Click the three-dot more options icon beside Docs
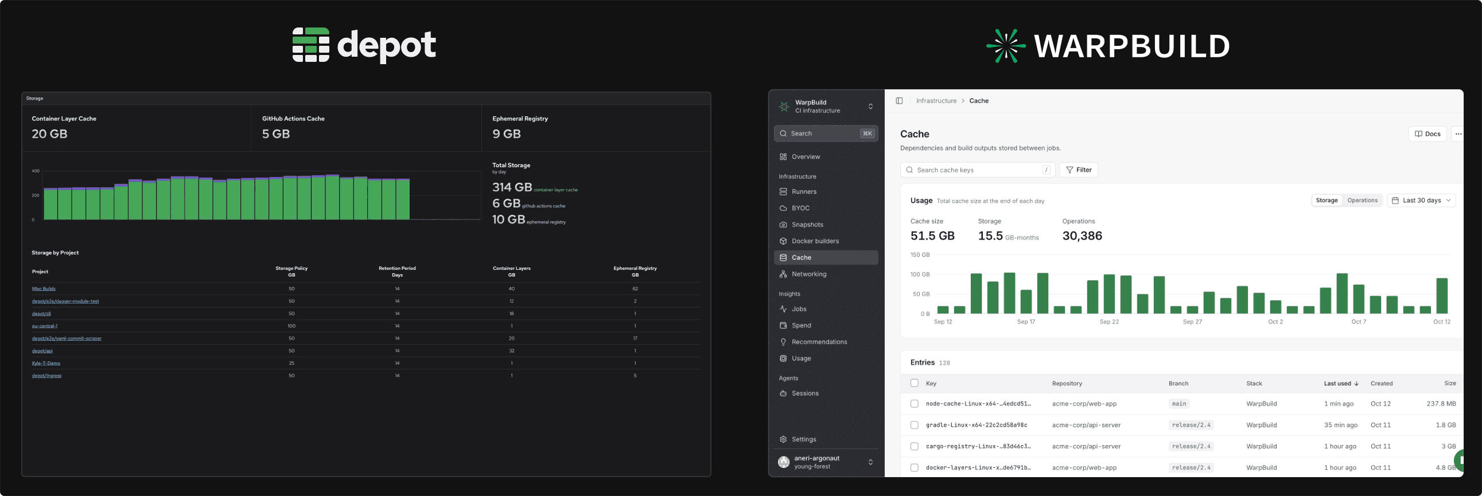This screenshot has height=496, width=1482. [x=1458, y=135]
